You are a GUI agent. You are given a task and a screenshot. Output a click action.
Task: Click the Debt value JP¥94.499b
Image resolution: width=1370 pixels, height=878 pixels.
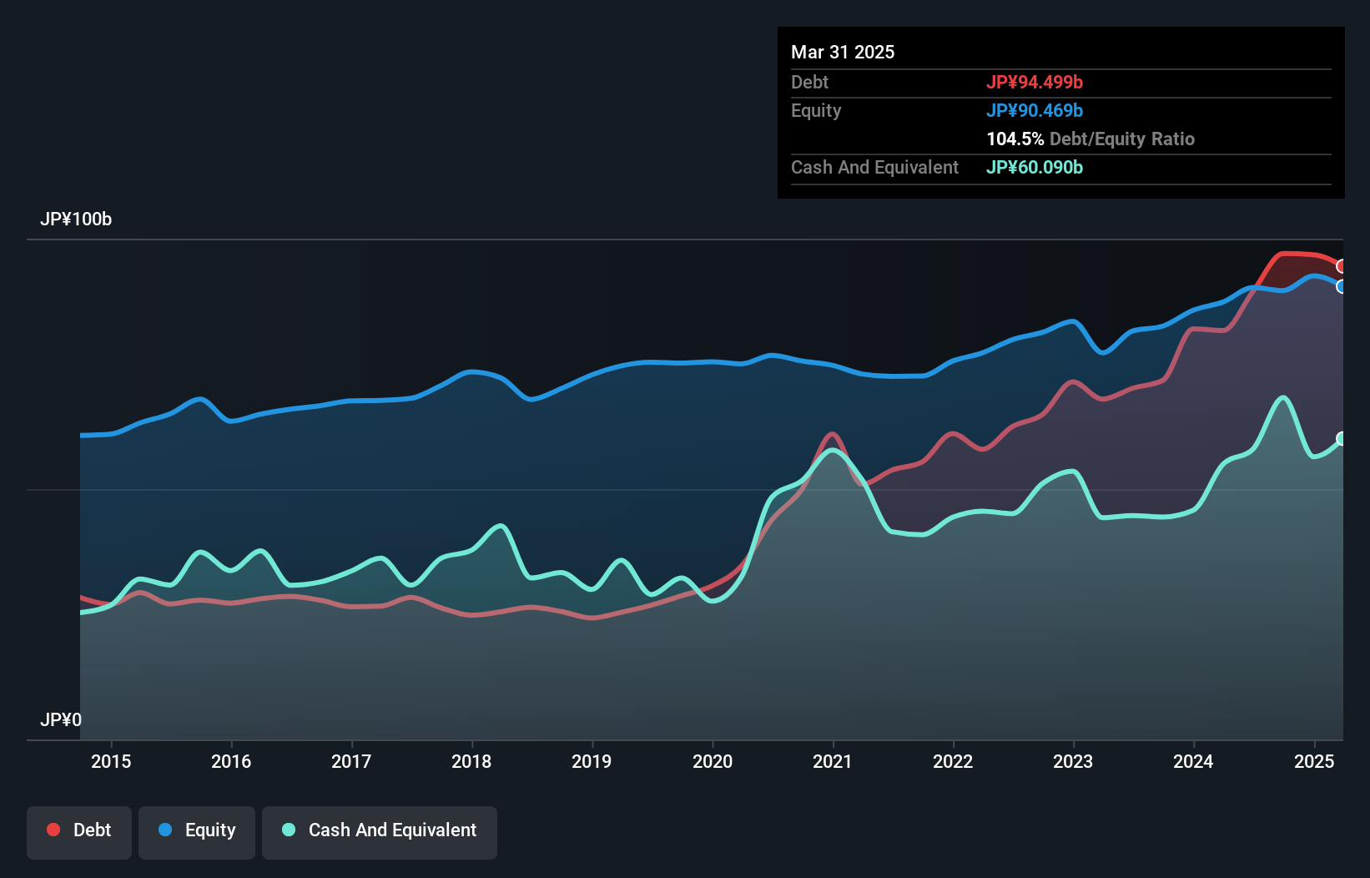point(1035,82)
